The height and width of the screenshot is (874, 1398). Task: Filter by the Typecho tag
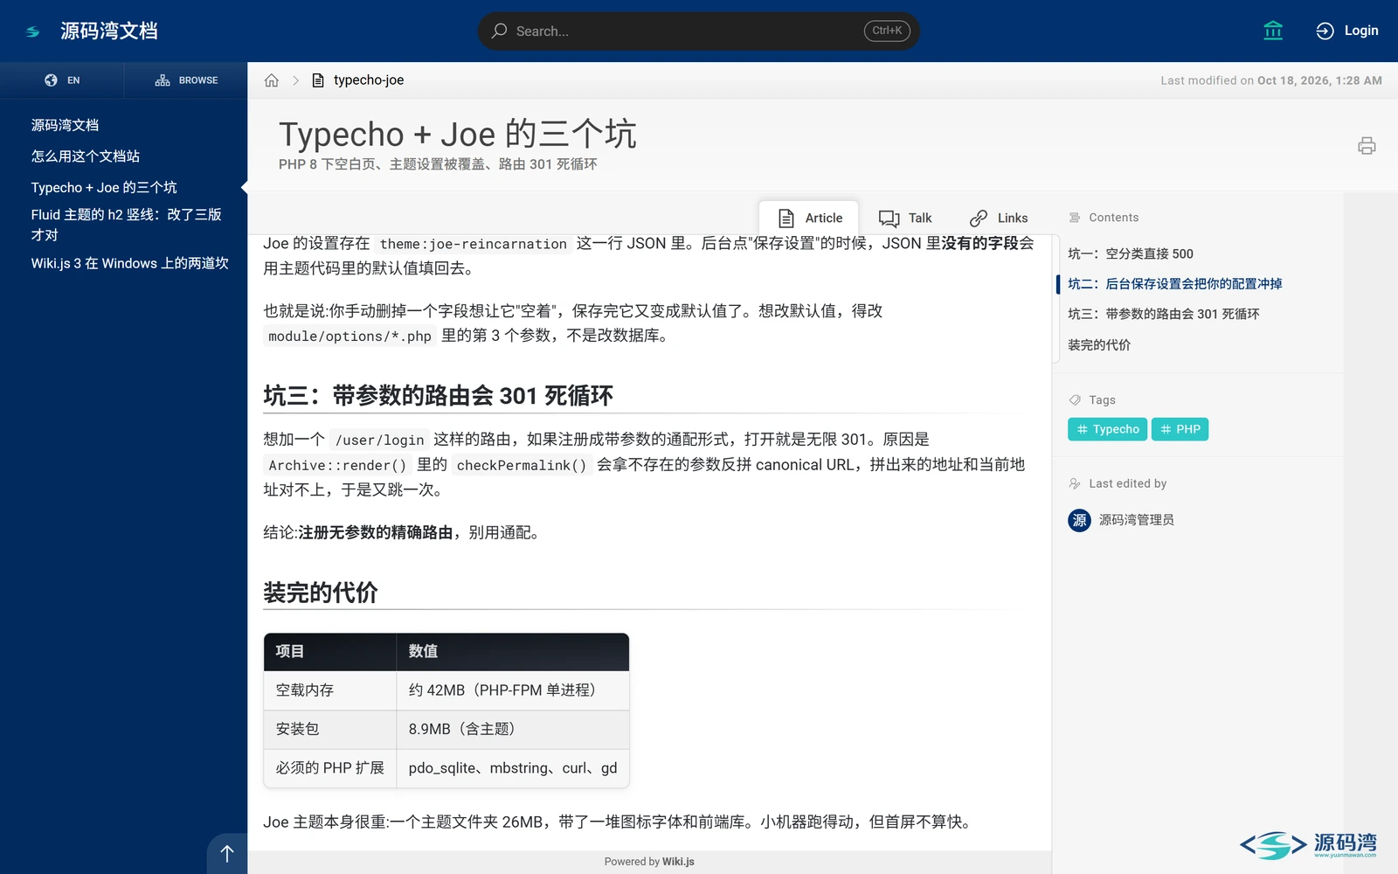click(x=1107, y=429)
